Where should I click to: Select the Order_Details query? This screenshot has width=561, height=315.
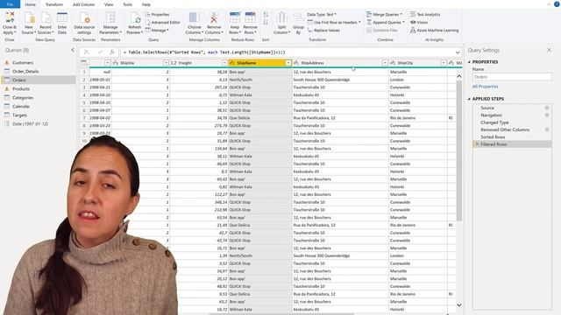(x=25, y=72)
